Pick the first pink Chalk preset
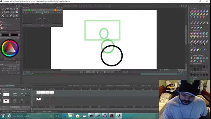The height and width of the screenshot is (119, 211). [x=192, y=50]
